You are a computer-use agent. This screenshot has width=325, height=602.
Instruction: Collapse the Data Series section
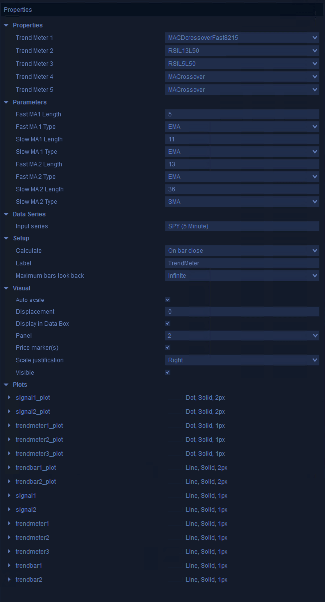pos(6,214)
